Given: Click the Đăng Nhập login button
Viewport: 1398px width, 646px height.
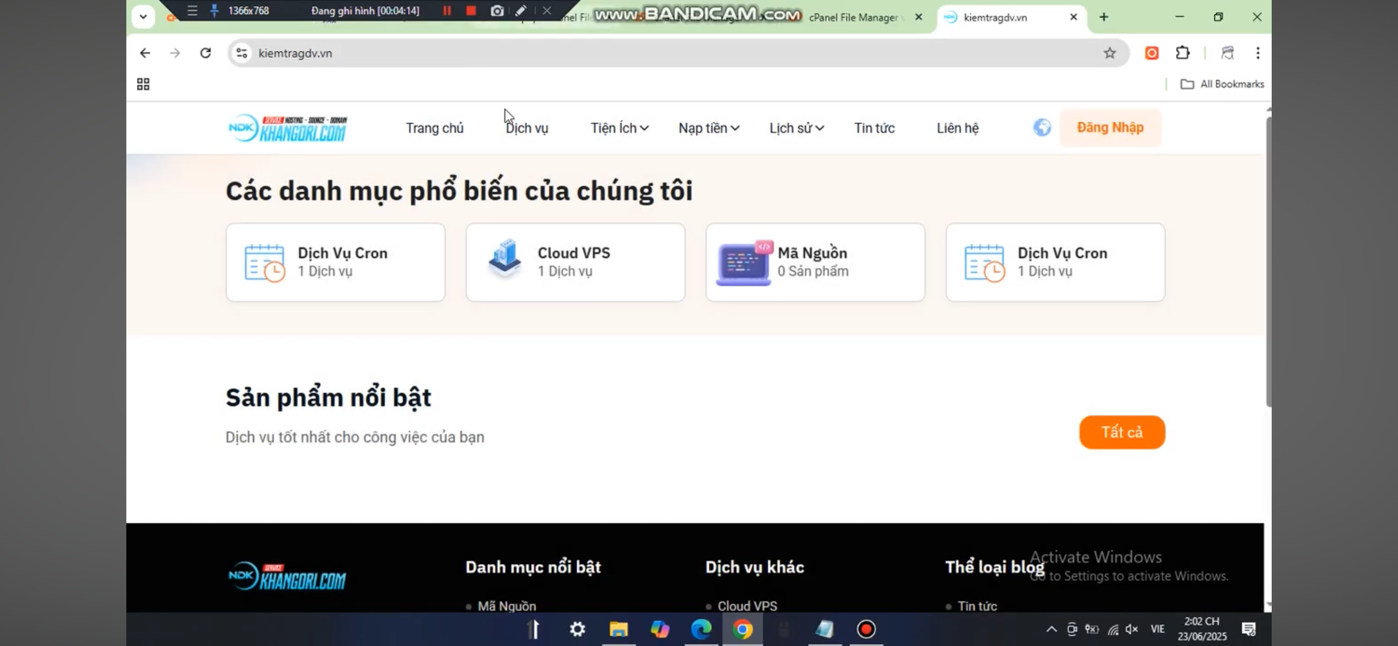Looking at the screenshot, I should click(x=1110, y=127).
